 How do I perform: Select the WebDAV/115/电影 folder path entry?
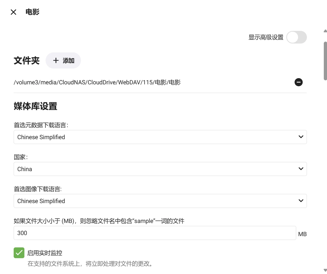click(97, 82)
